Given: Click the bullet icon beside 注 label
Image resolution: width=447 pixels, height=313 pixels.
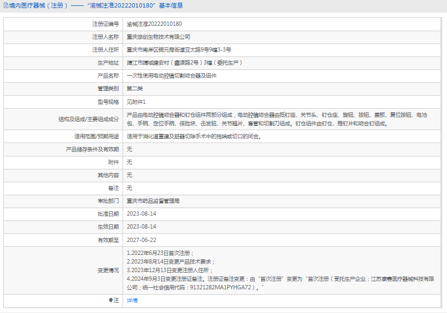Looking at the screenshot, I should tap(111, 300).
